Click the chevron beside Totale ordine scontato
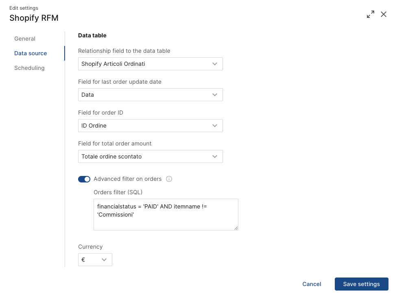 (x=215, y=156)
